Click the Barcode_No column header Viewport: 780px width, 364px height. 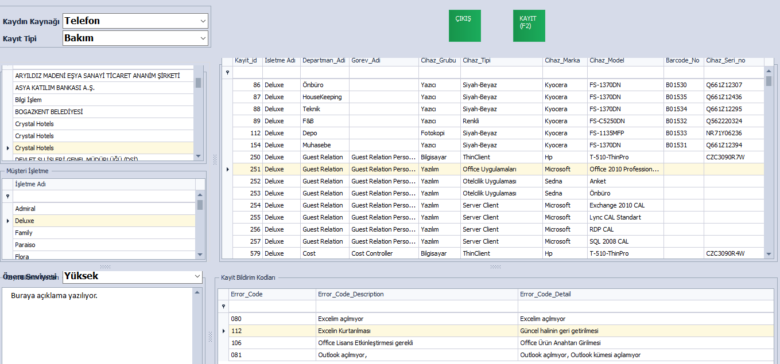pyautogui.click(x=684, y=61)
